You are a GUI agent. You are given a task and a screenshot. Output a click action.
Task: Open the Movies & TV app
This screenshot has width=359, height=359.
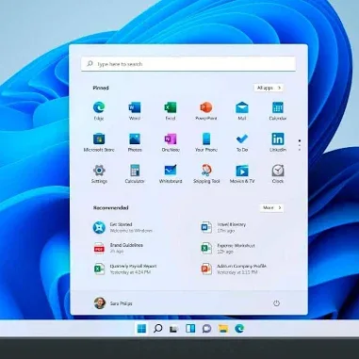tap(242, 173)
